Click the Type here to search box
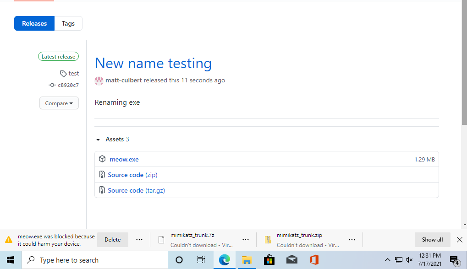 click(x=95, y=260)
